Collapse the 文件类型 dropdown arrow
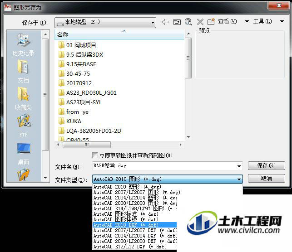Viewport: 292px width, 252px height. (239, 179)
